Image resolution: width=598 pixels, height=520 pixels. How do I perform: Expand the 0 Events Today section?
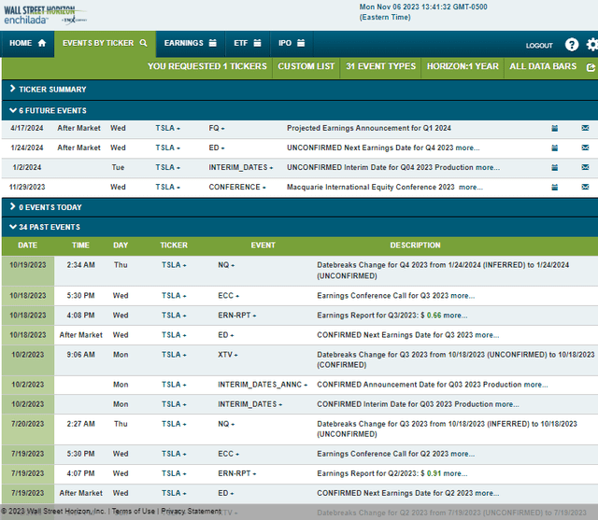pos(46,207)
